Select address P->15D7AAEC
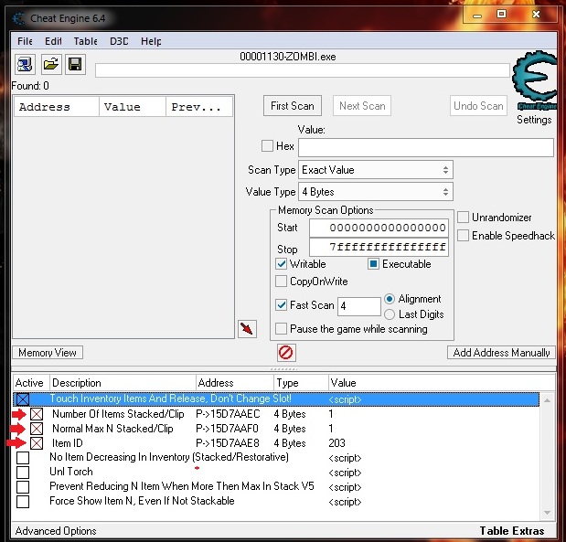The image size is (566, 542). [x=228, y=414]
